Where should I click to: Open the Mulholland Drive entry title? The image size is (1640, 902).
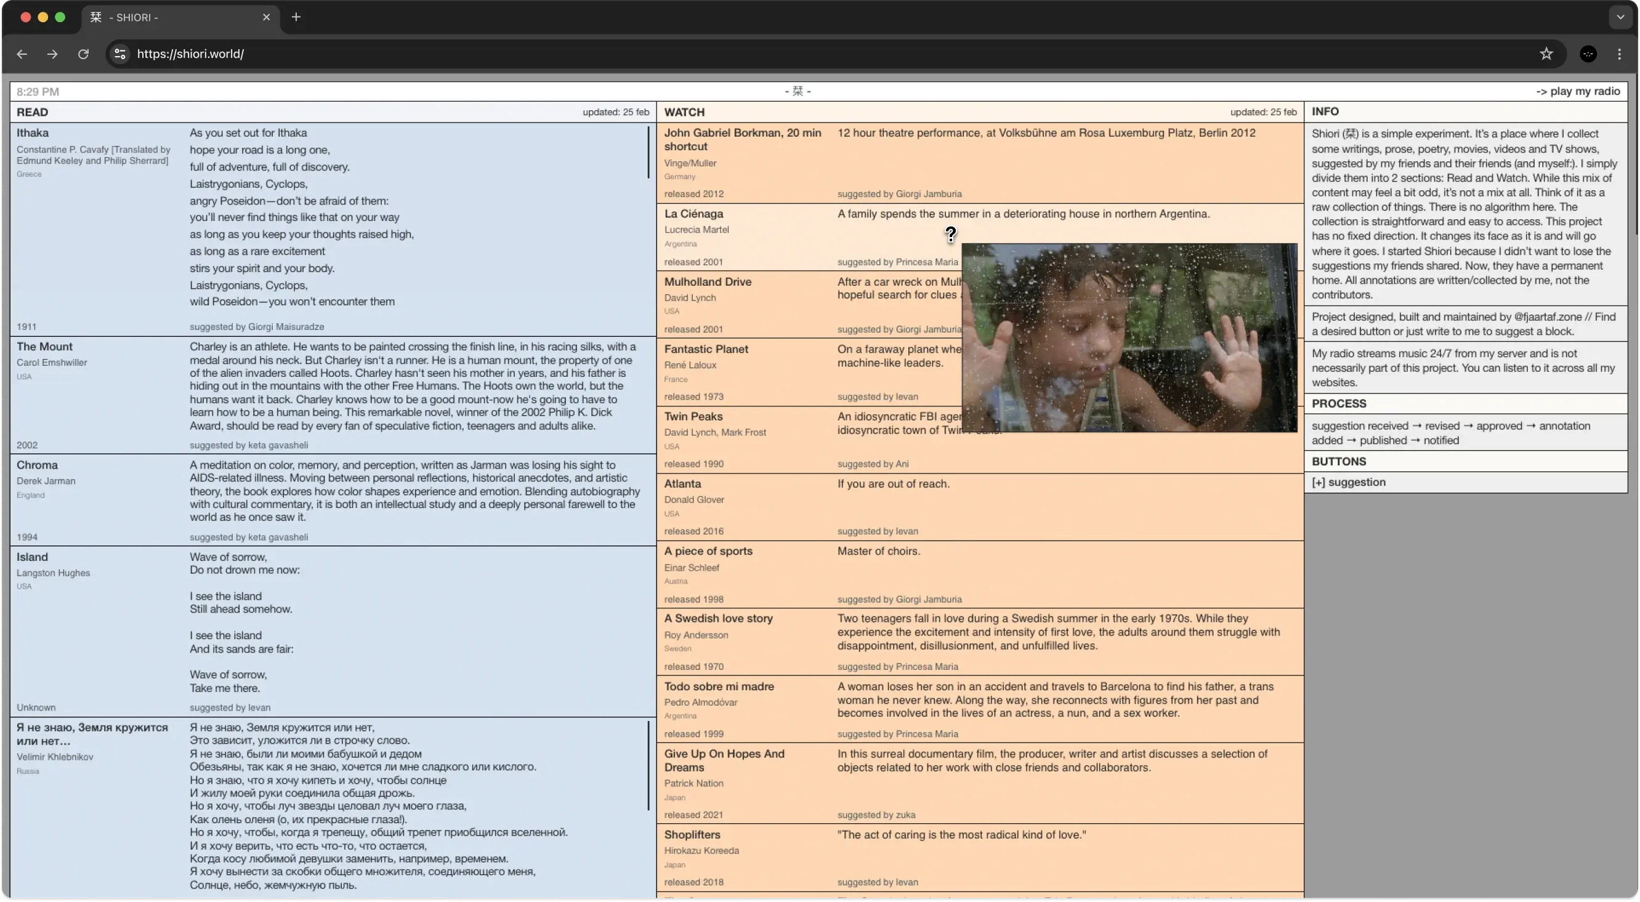coord(708,281)
